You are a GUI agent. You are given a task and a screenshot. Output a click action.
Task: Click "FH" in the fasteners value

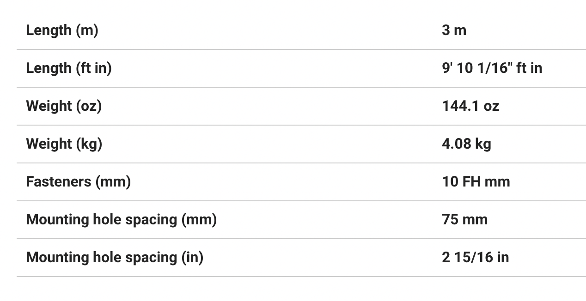coord(471,182)
